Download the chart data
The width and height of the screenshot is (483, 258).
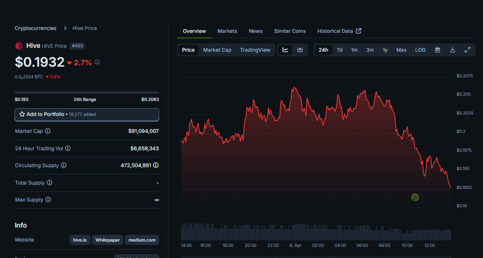[x=453, y=50]
